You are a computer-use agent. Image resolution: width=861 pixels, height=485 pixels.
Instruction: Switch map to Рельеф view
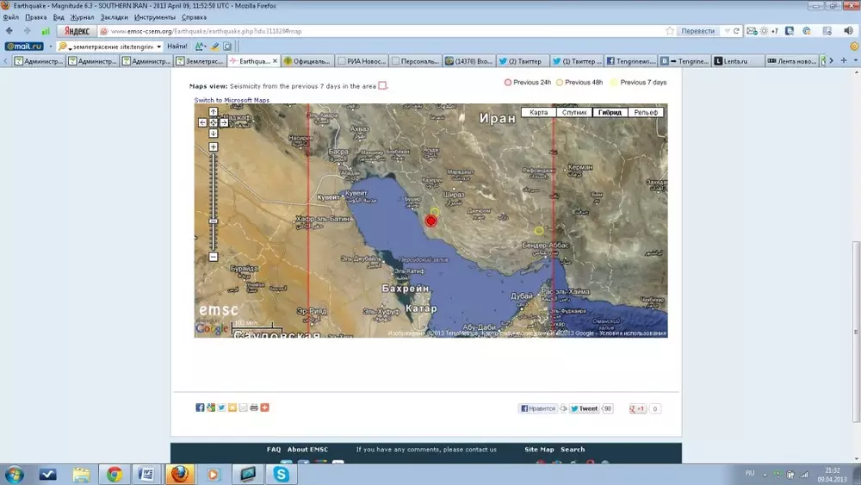tap(645, 113)
